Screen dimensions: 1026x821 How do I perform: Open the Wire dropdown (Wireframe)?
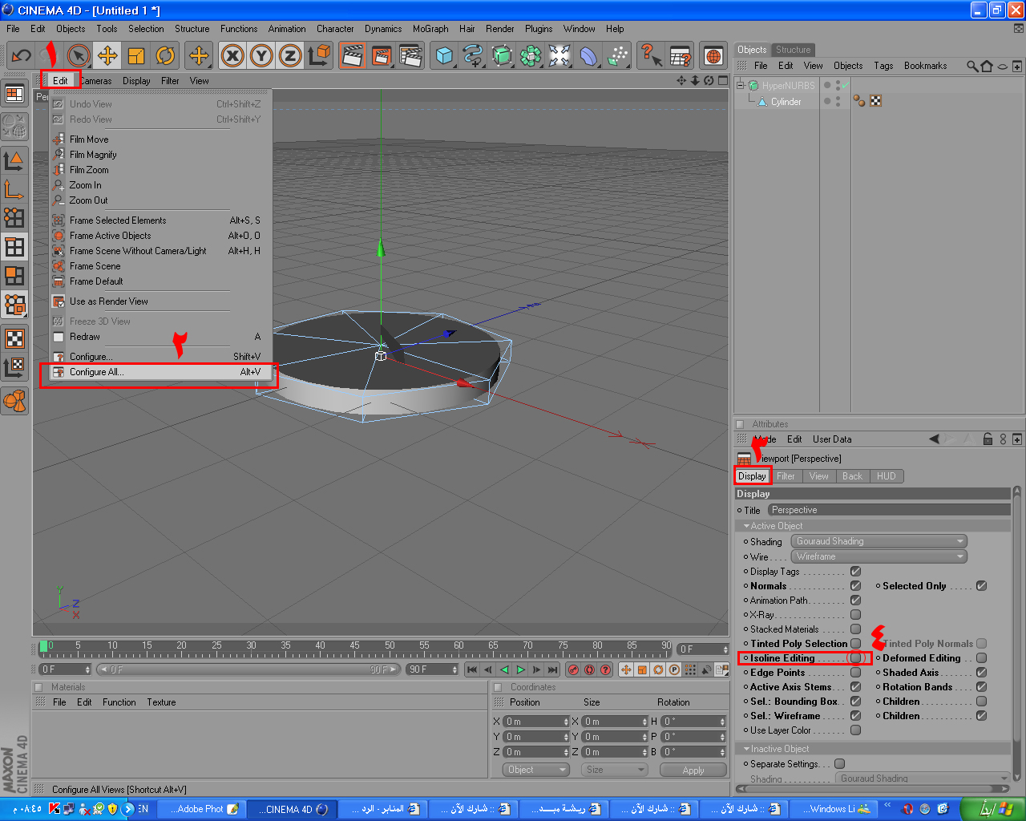click(879, 556)
